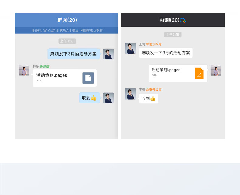Click sender name 林乐@微信

41,66
